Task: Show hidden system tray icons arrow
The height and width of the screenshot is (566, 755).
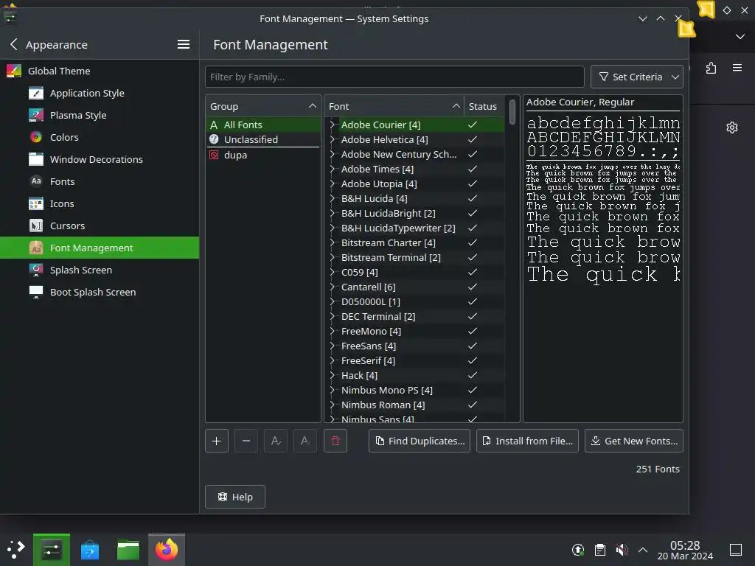Action: (x=643, y=549)
